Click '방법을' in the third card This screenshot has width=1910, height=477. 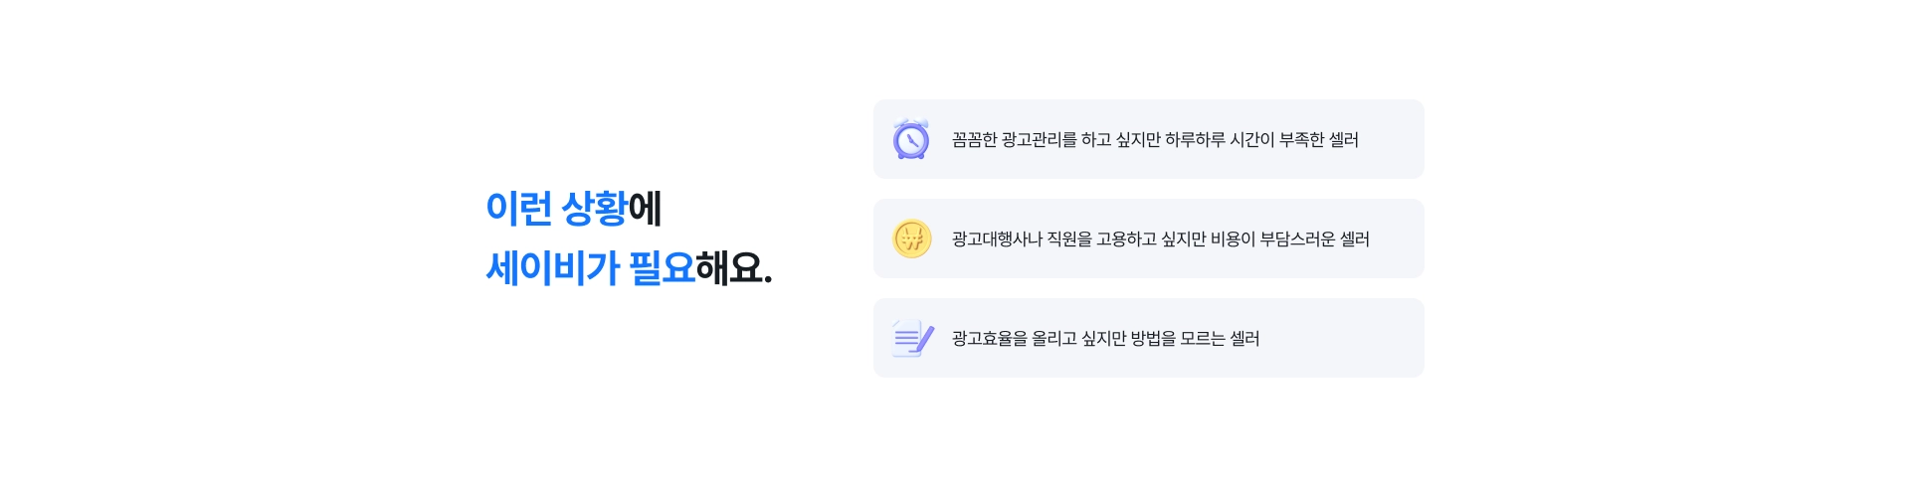(x=1153, y=338)
